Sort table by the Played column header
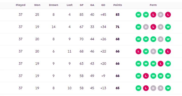Screen dimensions: 182x96 click(20, 5)
